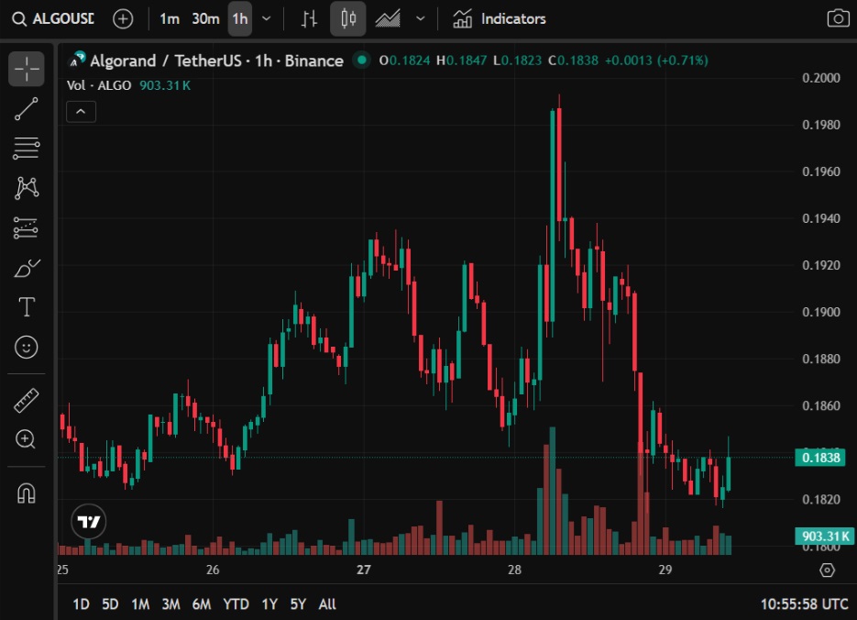Select the XABCD pattern tool
The height and width of the screenshot is (620, 857).
point(25,187)
